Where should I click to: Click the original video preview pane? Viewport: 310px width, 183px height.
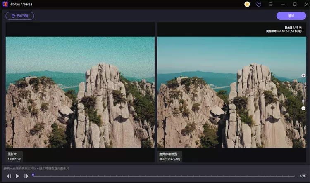tap(80, 92)
